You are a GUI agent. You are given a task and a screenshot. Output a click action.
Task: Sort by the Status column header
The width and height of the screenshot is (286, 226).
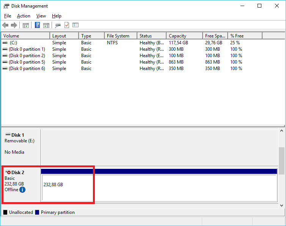tap(152, 36)
